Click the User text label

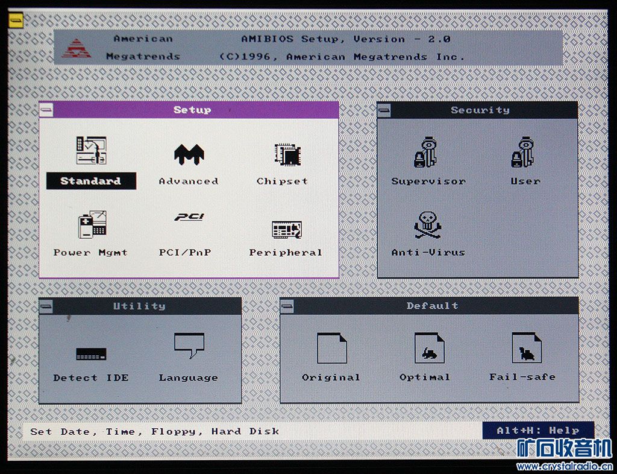coord(525,182)
